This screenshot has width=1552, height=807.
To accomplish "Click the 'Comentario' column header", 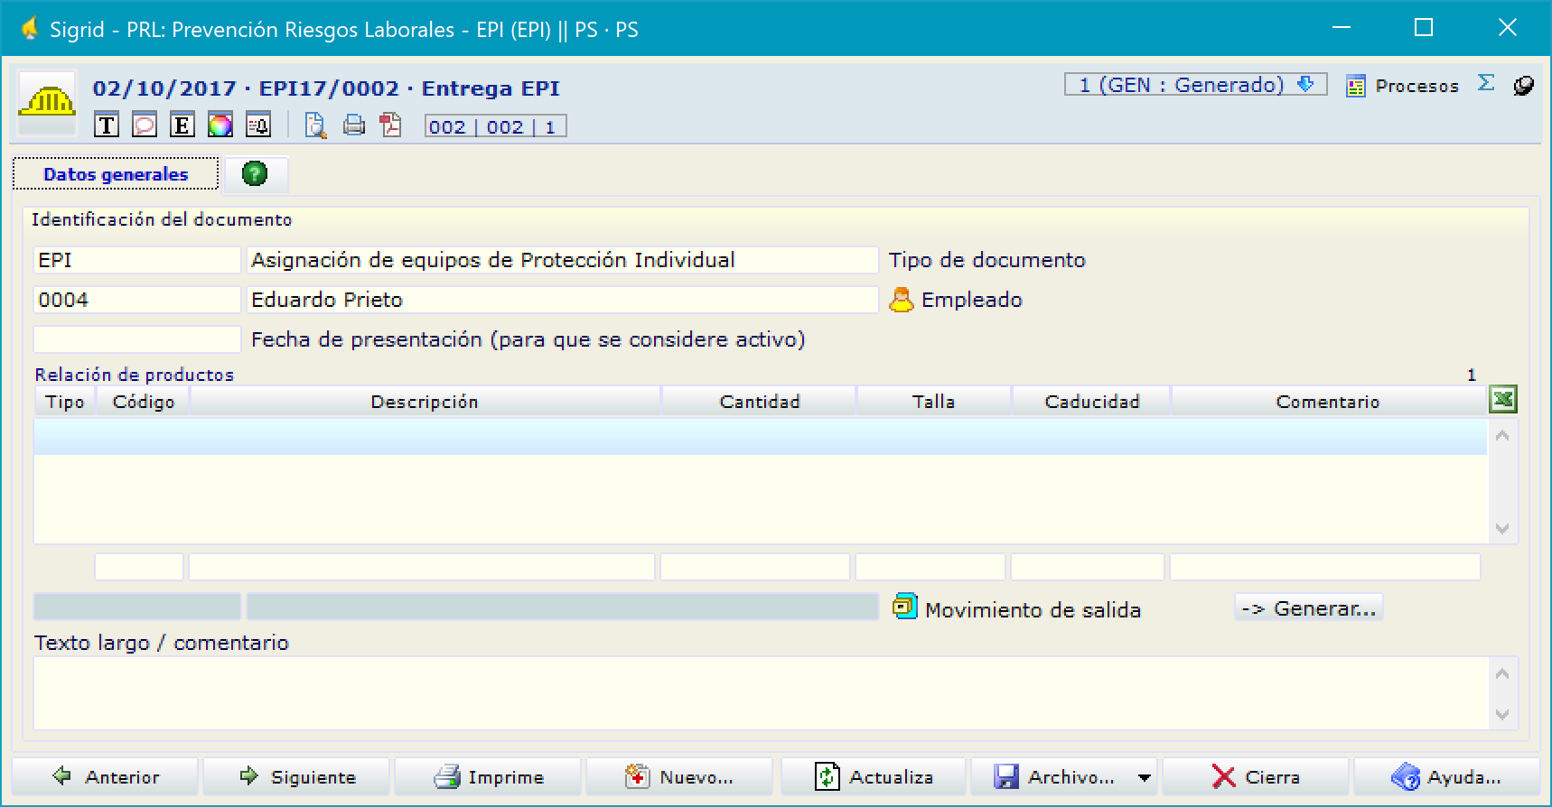I will pos(1328,402).
